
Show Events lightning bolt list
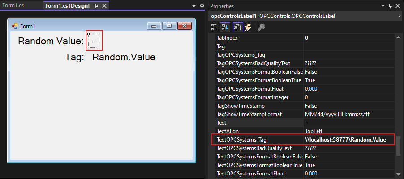248,28
